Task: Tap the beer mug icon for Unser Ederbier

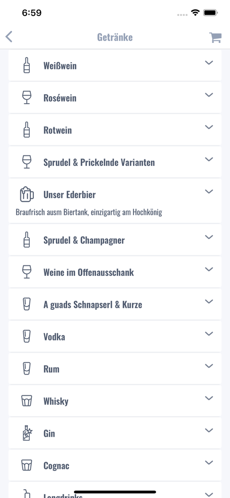Action: (27, 194)
